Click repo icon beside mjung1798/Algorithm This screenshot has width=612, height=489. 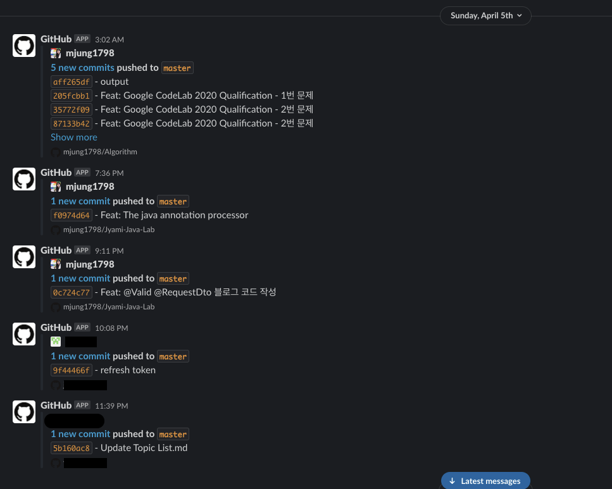click(x=56, y=152)
